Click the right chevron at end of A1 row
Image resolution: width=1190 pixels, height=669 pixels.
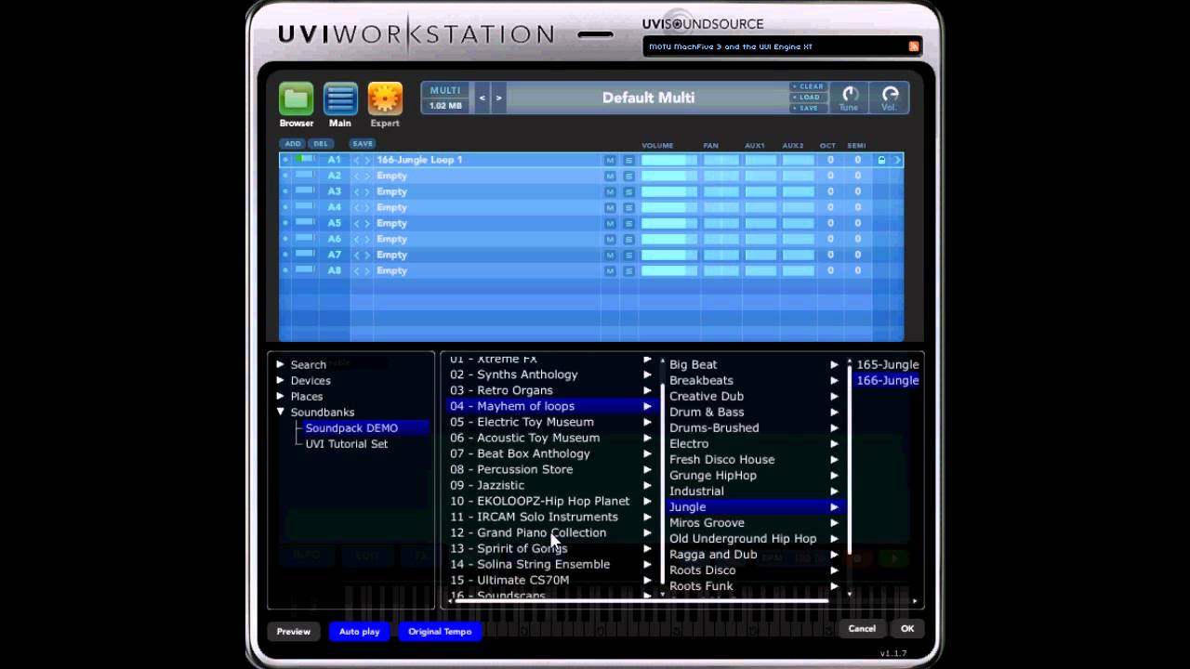897,160
